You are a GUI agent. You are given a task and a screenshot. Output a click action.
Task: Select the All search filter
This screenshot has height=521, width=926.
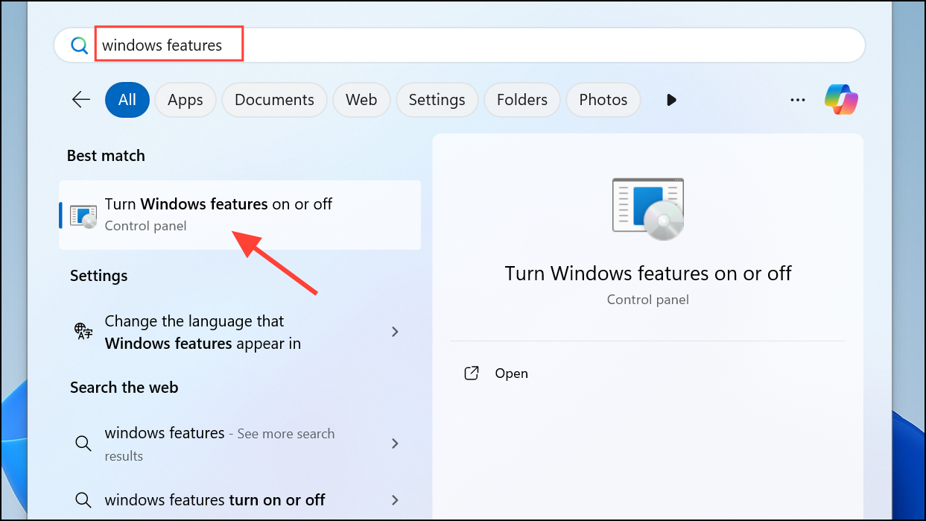pyautogui.click(x=127, y=99)
